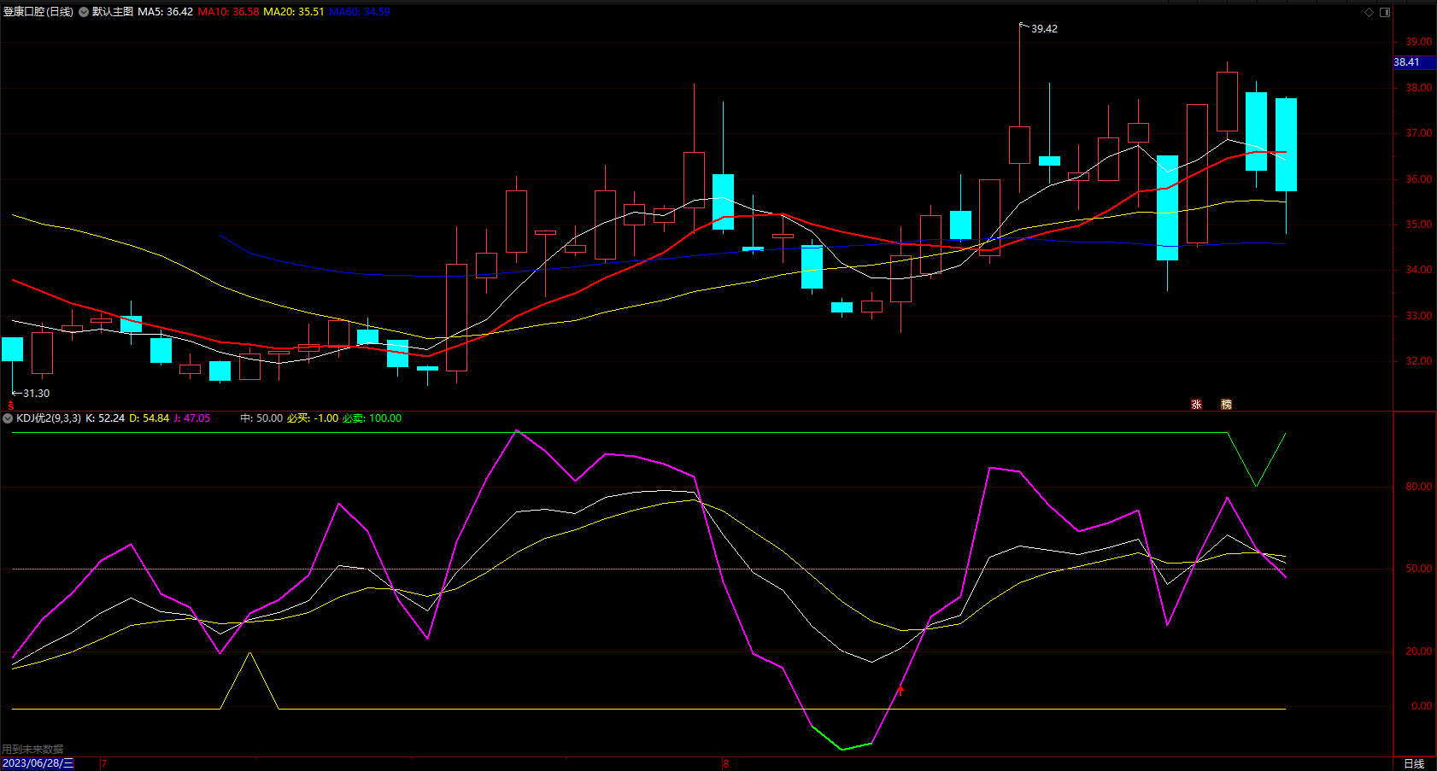This screenshot has height=771, width=1437.
Task: Click the 必卖: 100.00 value
Action: coord(372,418)
